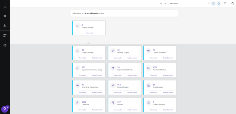View results for Drug-Drug Interactions
The height and width of the screenshot is (114, 236).
[82, 93]
